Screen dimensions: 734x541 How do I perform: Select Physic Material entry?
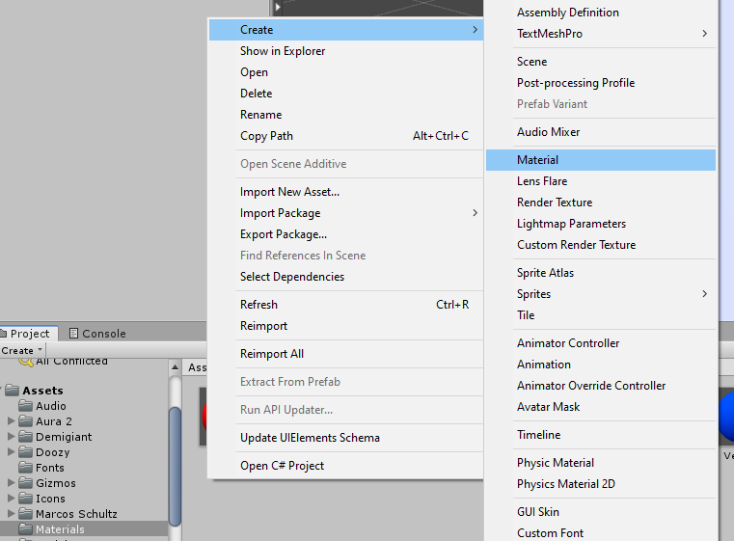(x=601, y=463)
